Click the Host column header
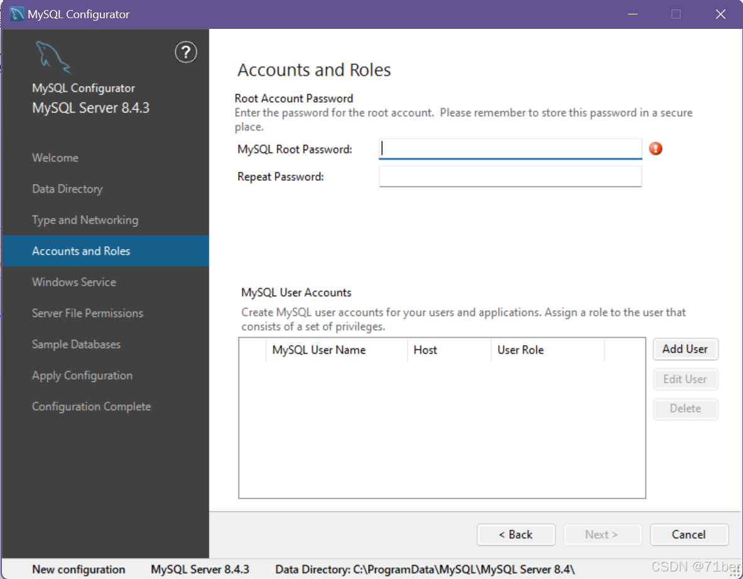 coord(449,350)
